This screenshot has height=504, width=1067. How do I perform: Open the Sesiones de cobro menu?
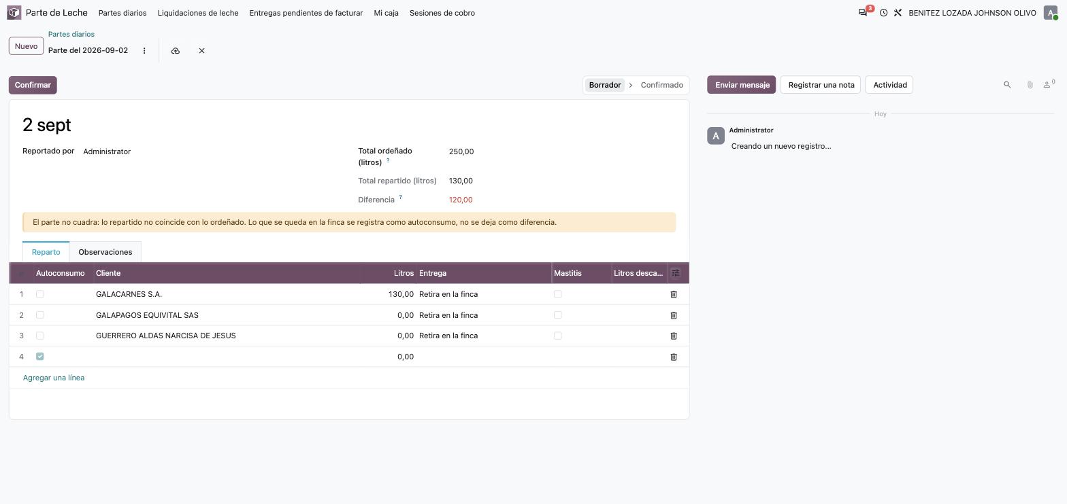(x=442, y=13)
